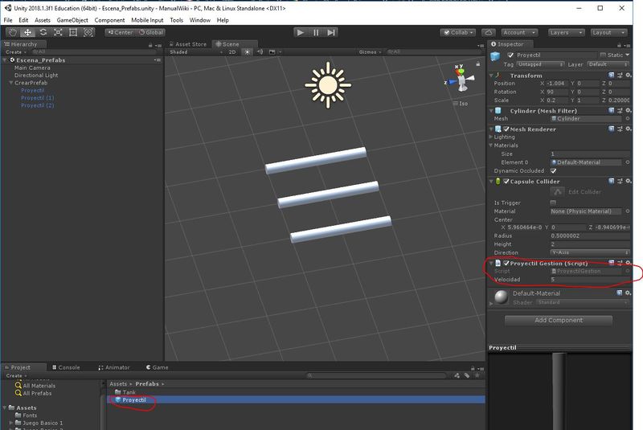Screen dimensions: 643x430
Task: Select the Rect Transform tool
Action: pos(73,32)
